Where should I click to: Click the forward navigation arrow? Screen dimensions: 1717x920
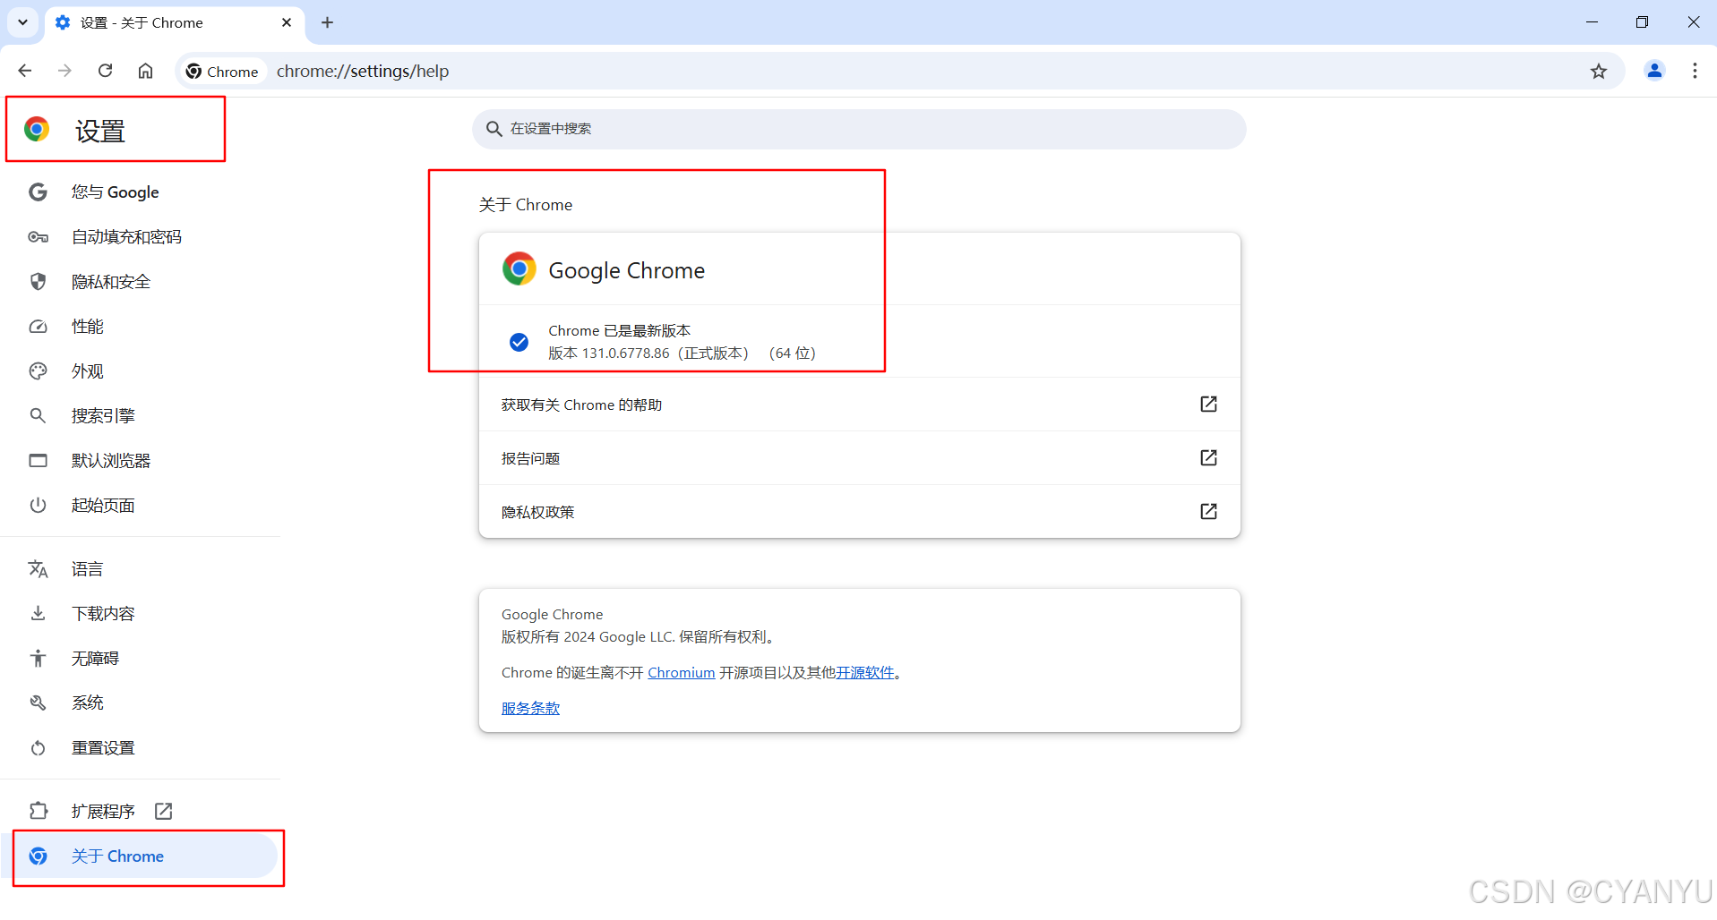(64, 71)
